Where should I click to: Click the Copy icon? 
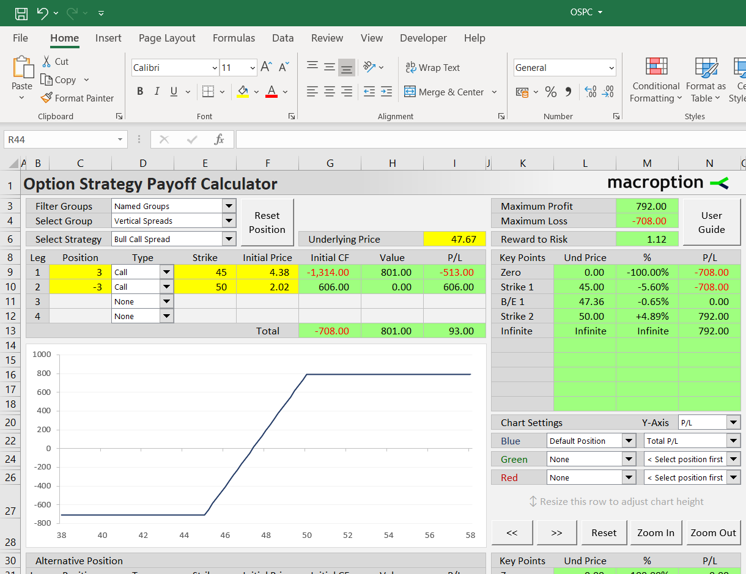pyautogui.click(x=46, y=79)
